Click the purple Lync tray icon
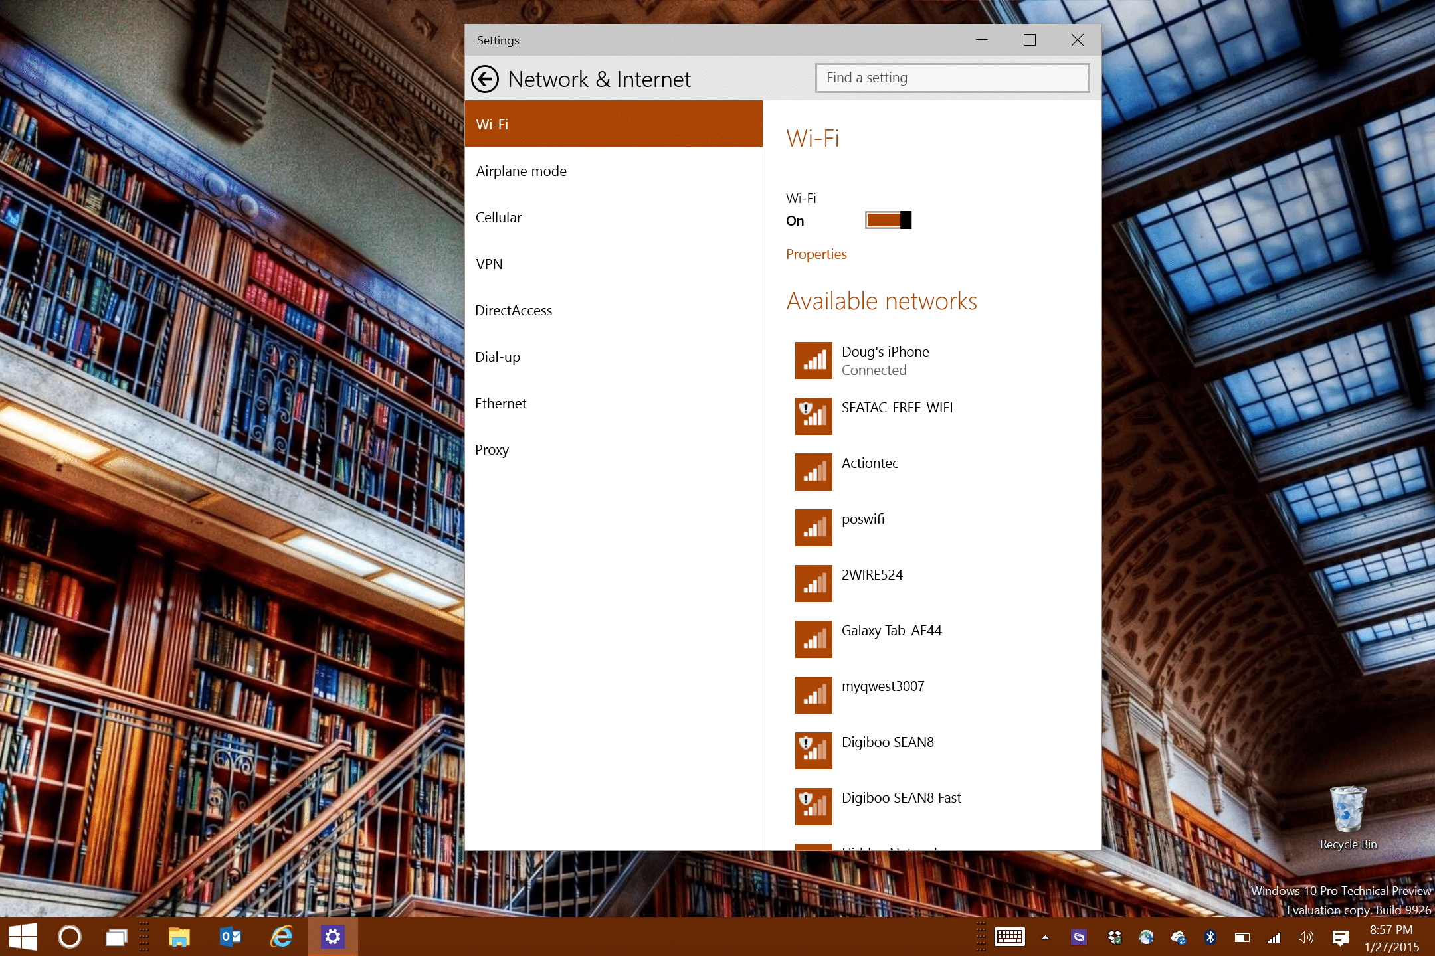 [1079, 937]
